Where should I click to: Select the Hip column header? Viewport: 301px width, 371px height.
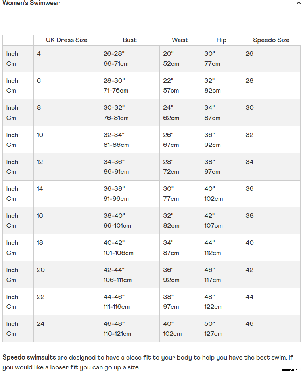point(221,40)
